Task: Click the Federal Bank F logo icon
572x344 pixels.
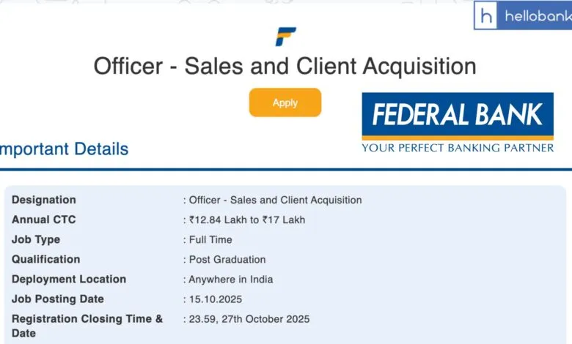Action: coord(285,37)
